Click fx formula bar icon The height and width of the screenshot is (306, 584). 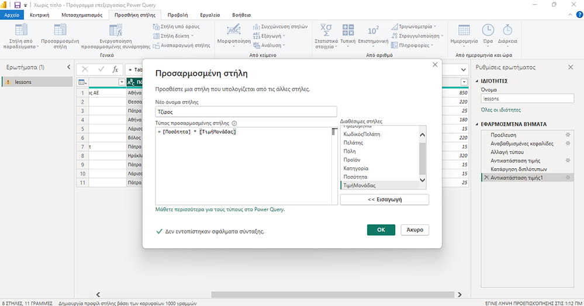pyautogui.click(x=116, y=69)
